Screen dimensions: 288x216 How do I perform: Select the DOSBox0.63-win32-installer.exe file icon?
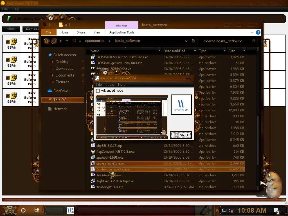tap(93, 57)
